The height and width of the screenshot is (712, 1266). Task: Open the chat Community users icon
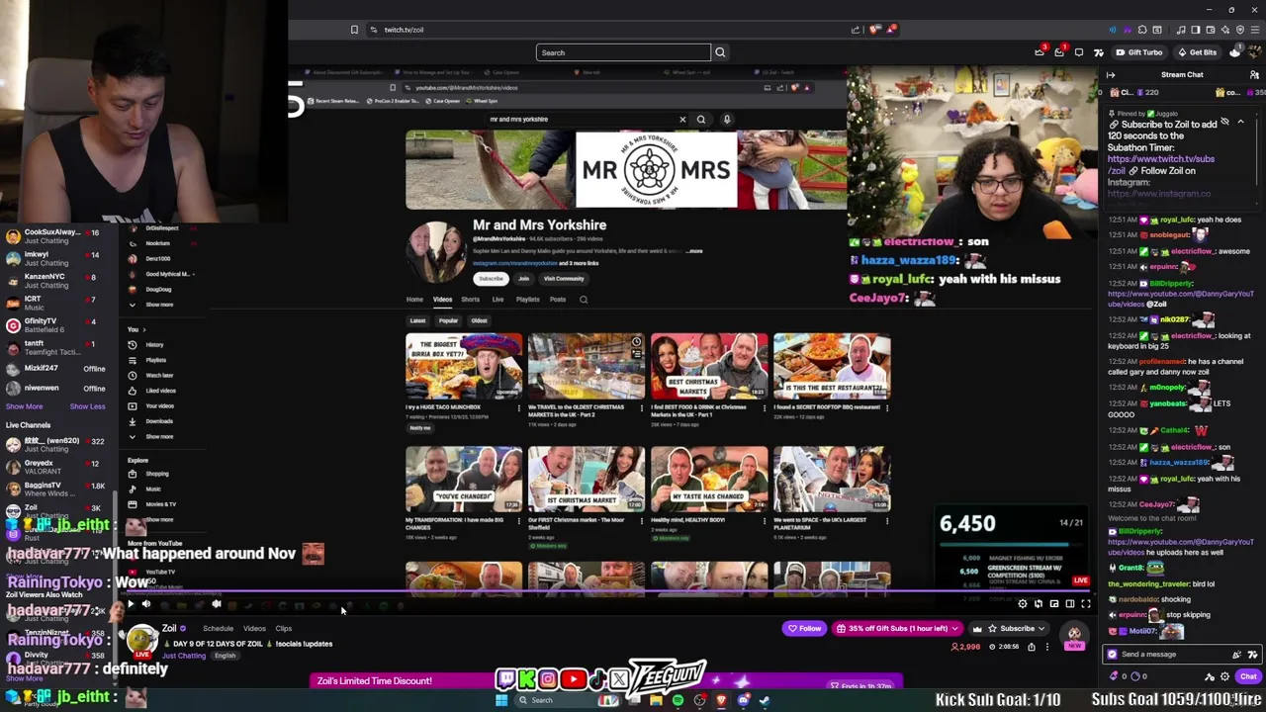click(1253, 75)
